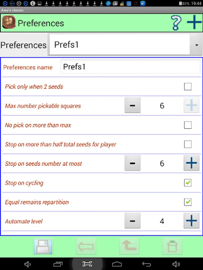This screenshot has height=270, width=203.
Task: Click the upward turn arrow icon
Action: 129,247
